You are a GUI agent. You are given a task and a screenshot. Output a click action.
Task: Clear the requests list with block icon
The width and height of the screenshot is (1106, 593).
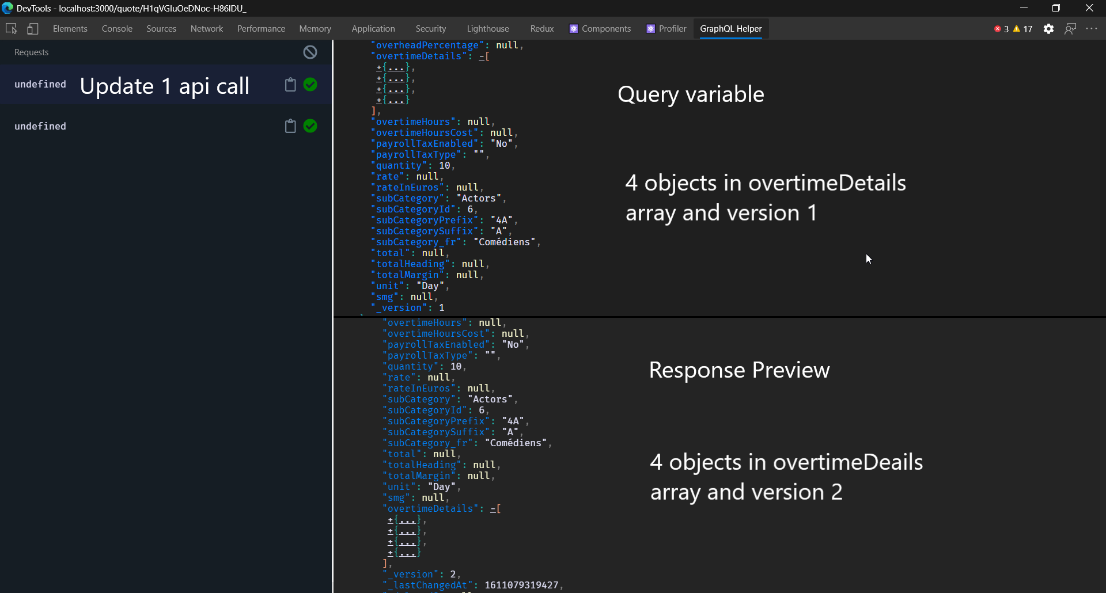(x=310, y=52)
